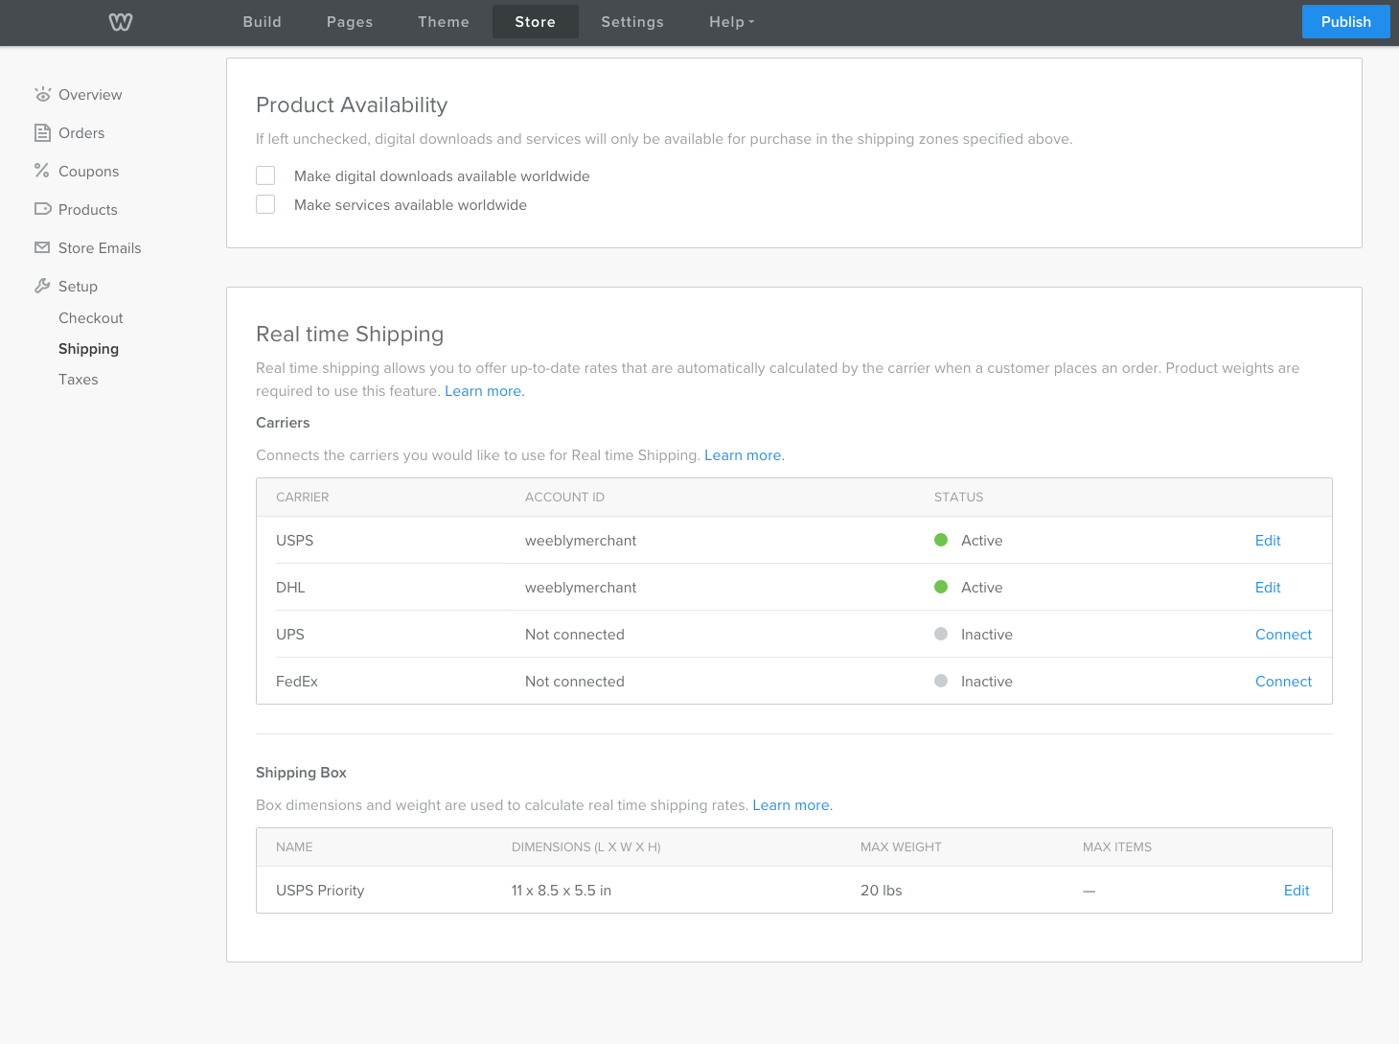Click DHL carrier name cell
Viewport: 1399px width, 1044px height.
click(290, 587)
